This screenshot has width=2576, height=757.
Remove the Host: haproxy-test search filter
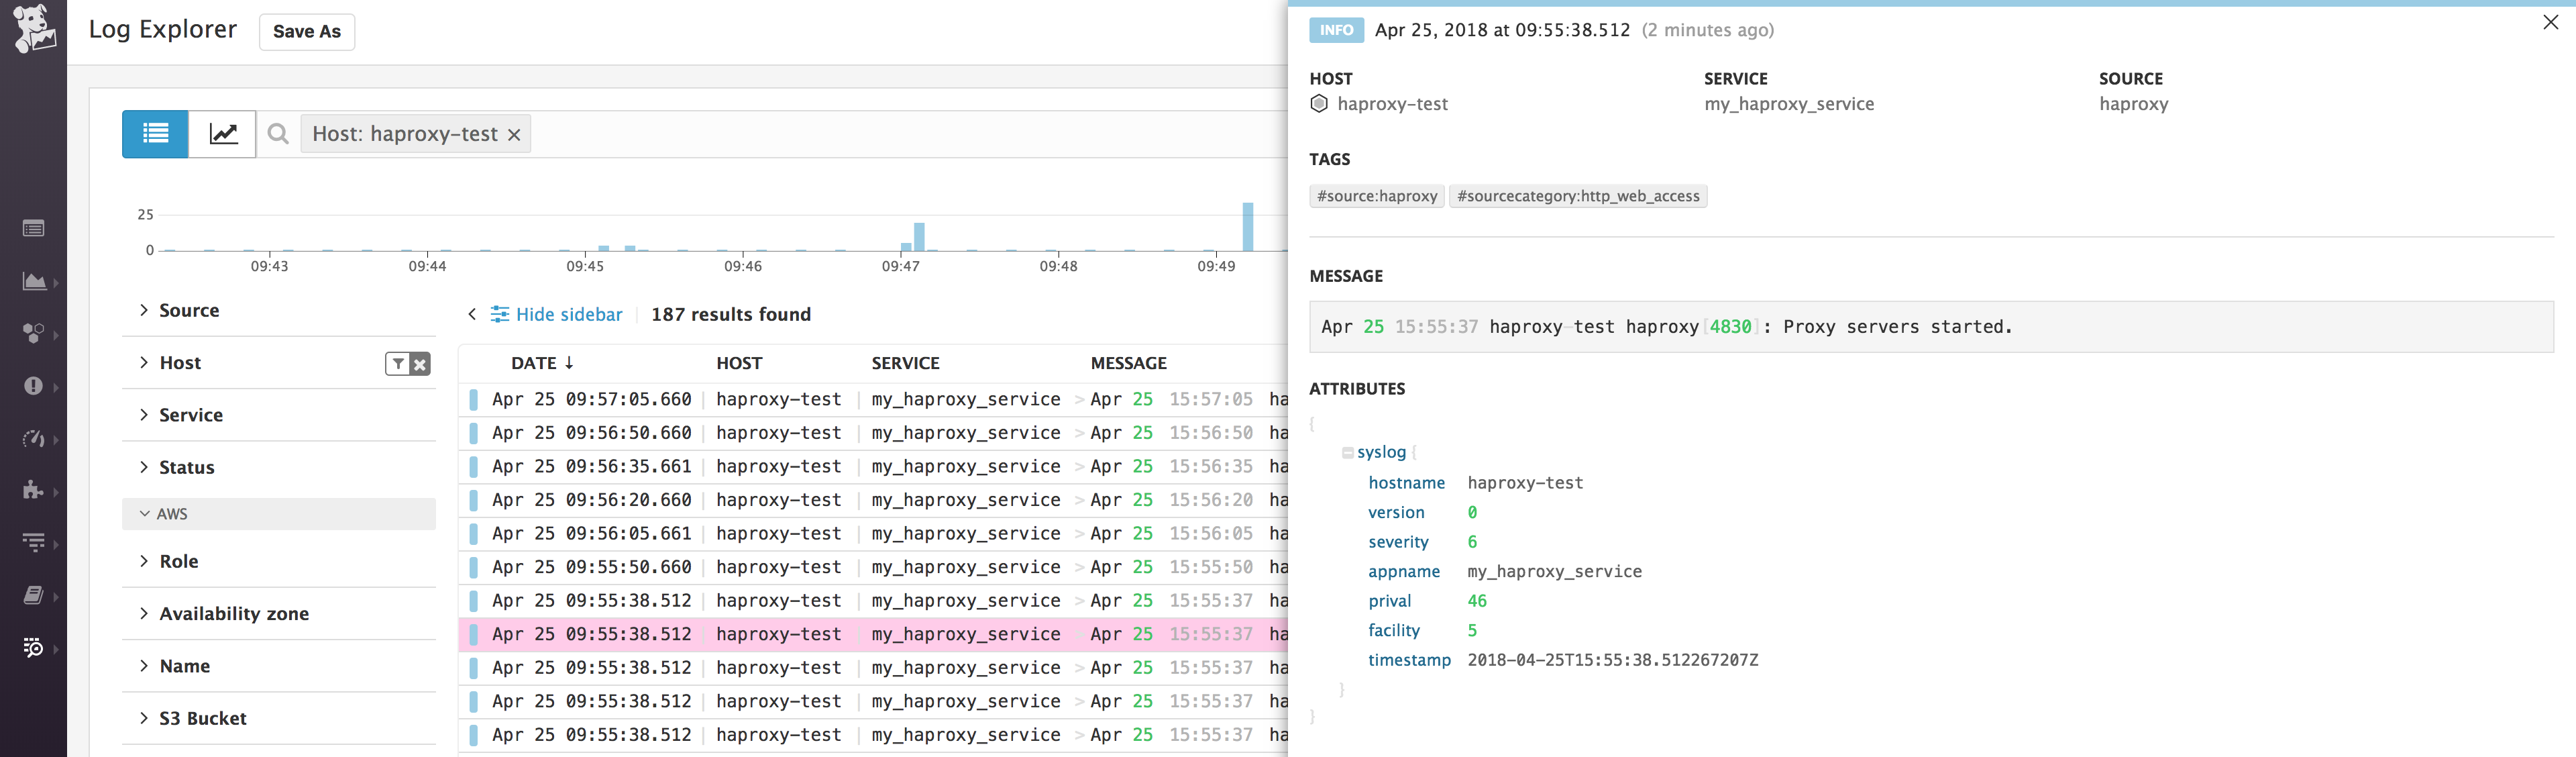514,133
